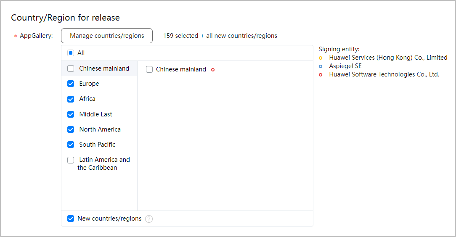Open the North America region label
The width and height of the screenshot is (456, 237).
100,129
